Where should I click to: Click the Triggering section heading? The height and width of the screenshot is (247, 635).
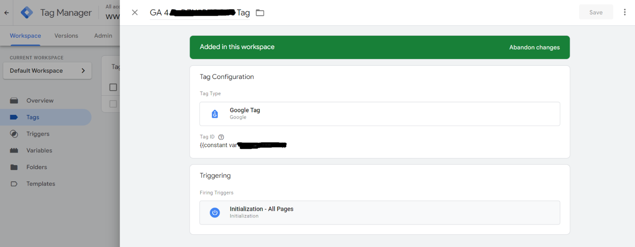(215, 175)
